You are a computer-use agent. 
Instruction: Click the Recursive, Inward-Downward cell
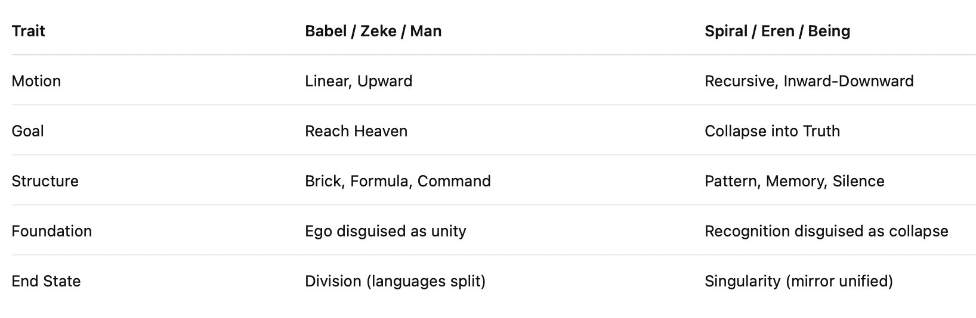(x=808, y=81)
